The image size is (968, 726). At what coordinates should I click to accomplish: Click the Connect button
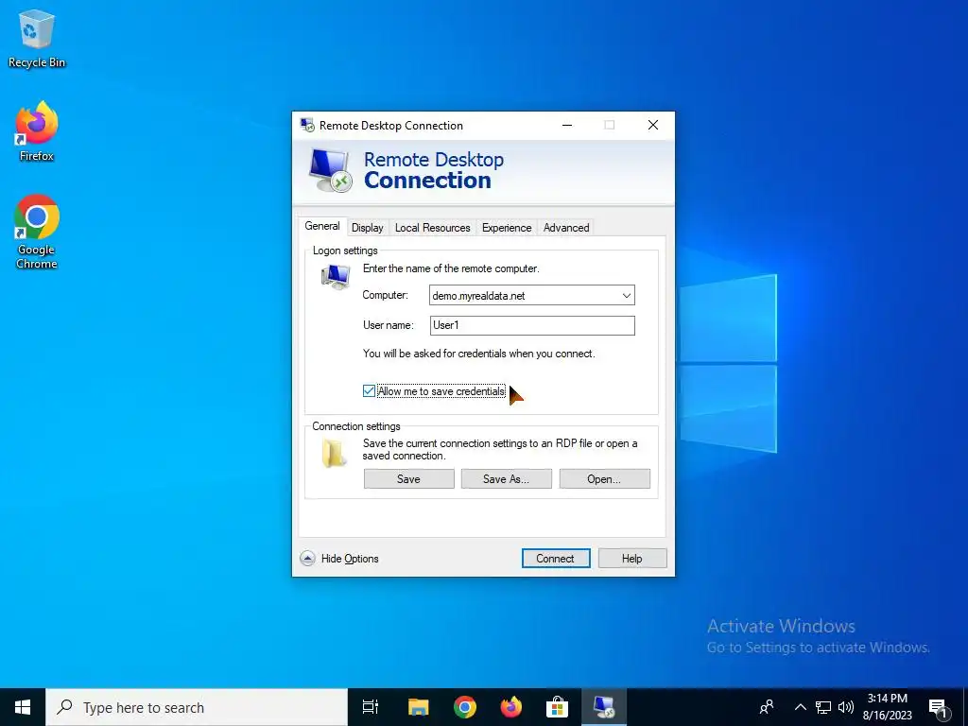[556, 558]
